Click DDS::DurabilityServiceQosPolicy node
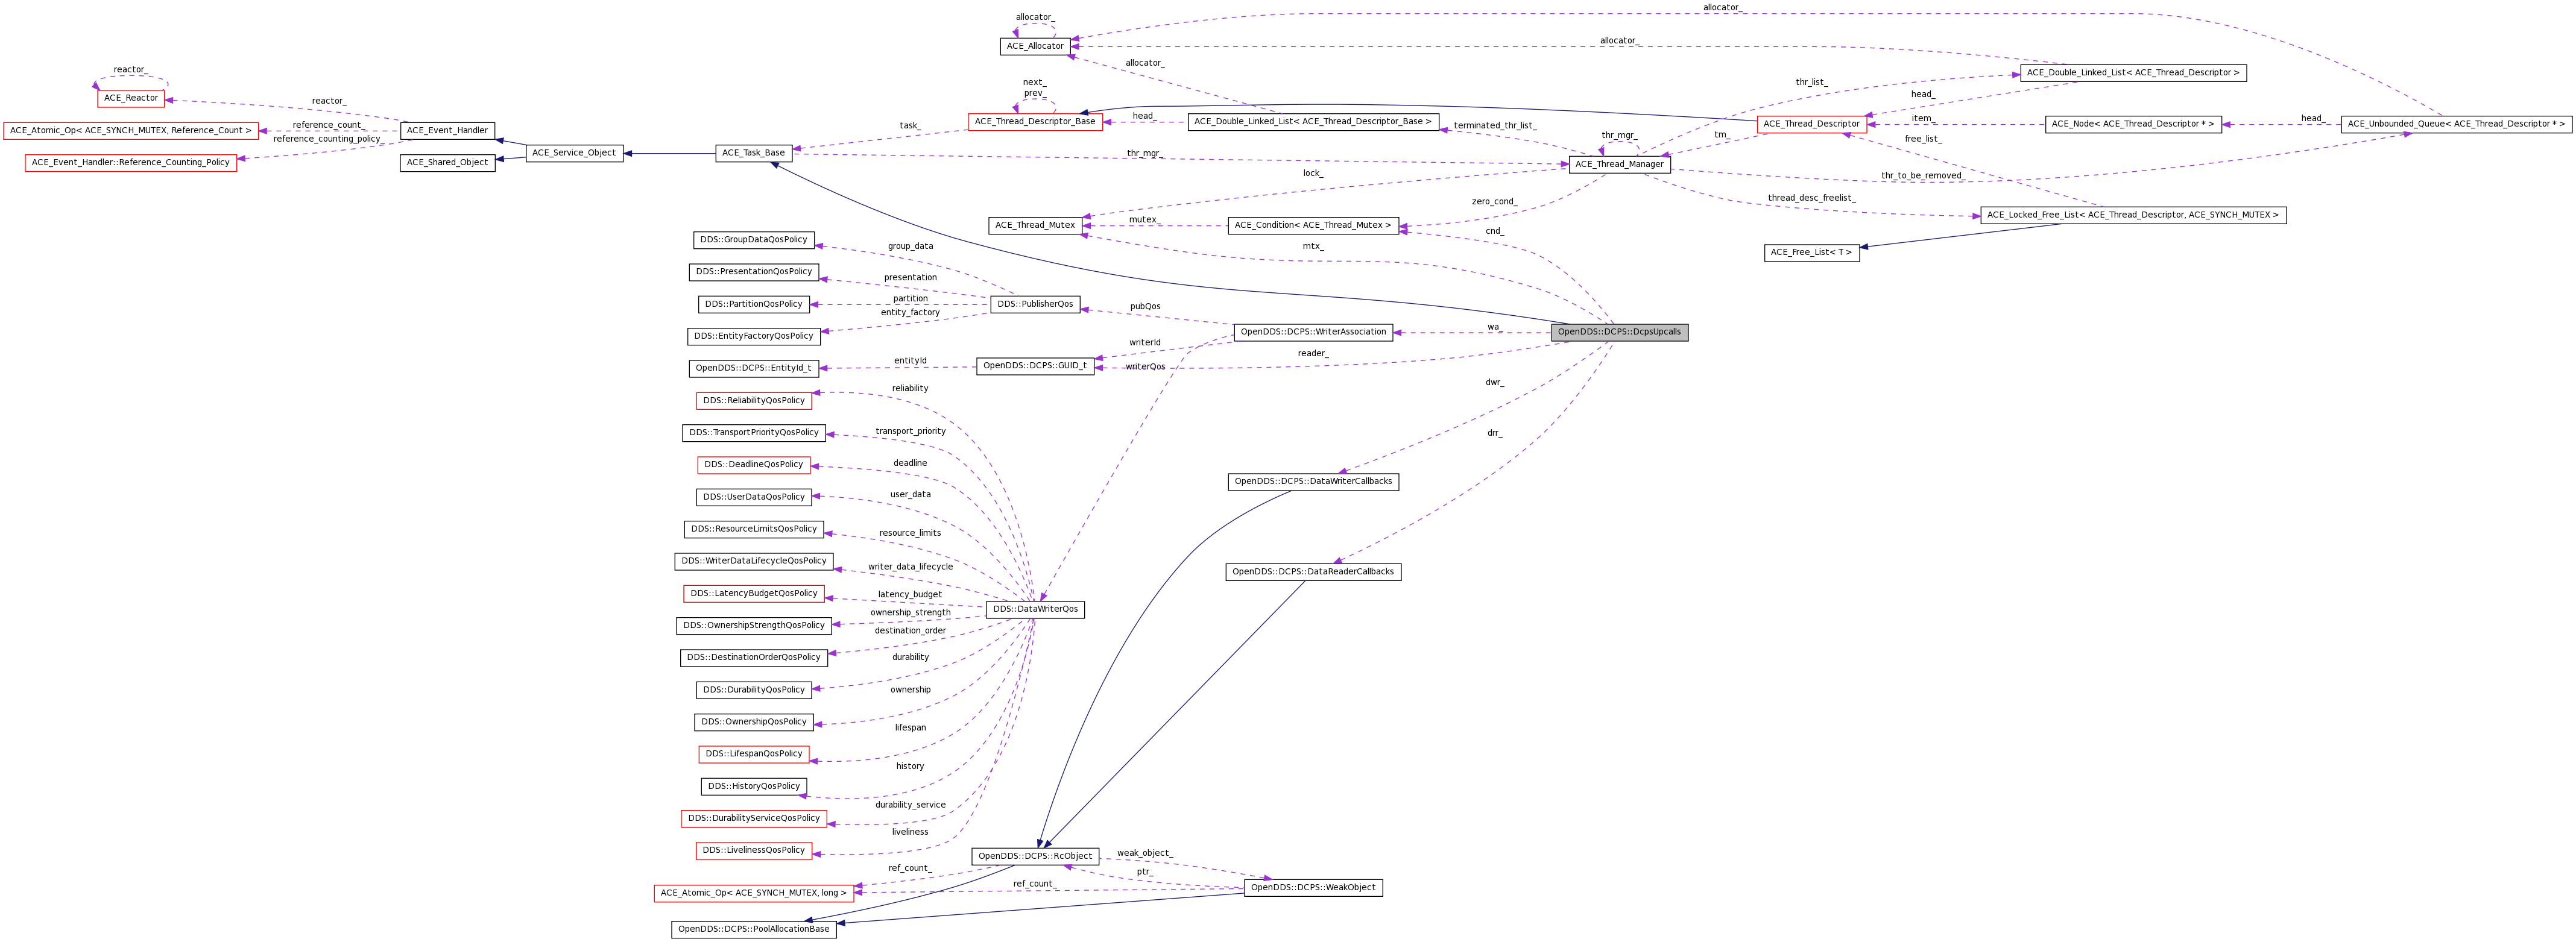 tap(753, 819)
